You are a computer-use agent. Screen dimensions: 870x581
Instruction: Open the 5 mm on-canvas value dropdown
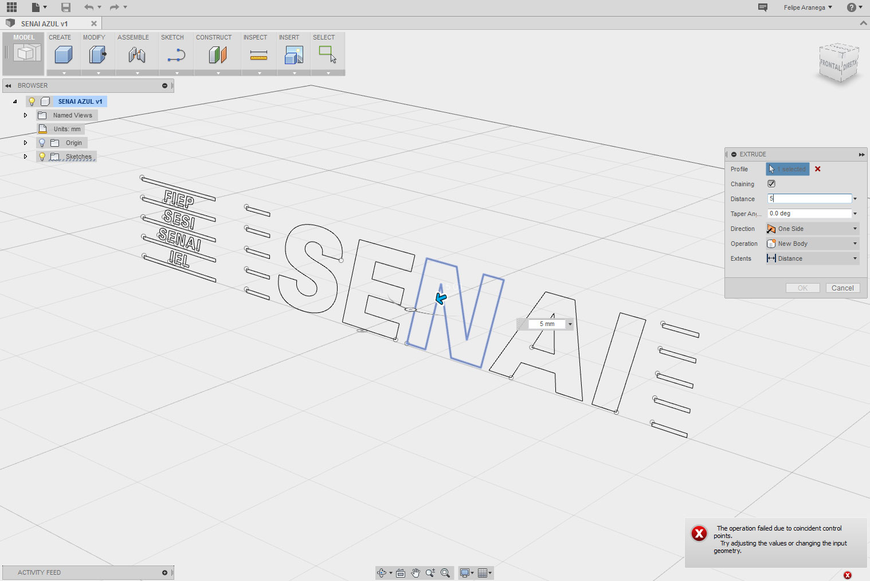(x=570, y=324)
